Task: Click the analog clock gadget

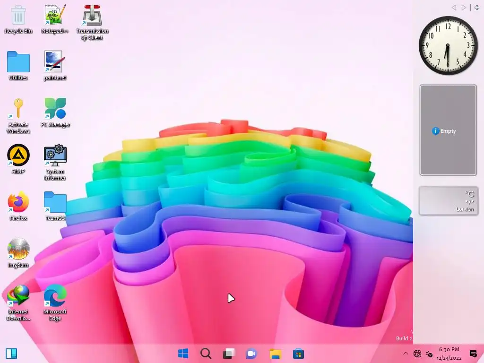Action: tap(448, 45)
